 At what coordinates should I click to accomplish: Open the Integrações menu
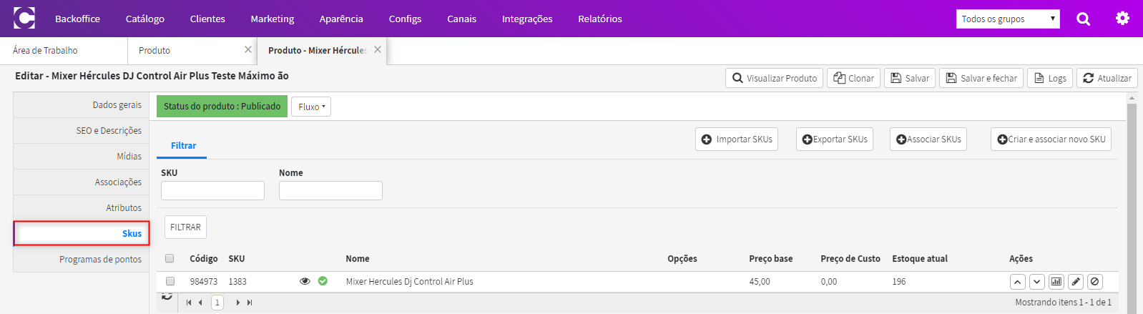click(527, 19)
